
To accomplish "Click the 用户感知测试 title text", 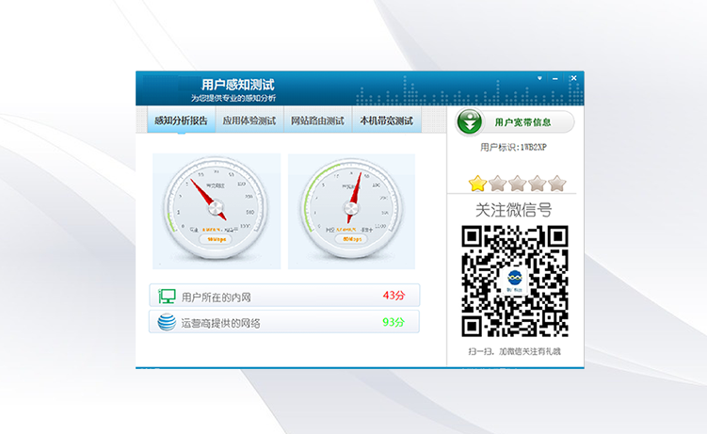I will (237, 85).
